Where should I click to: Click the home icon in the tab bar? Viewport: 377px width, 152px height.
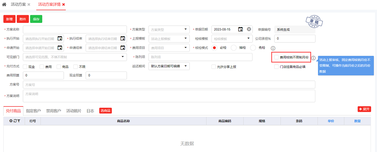[4, 5]
